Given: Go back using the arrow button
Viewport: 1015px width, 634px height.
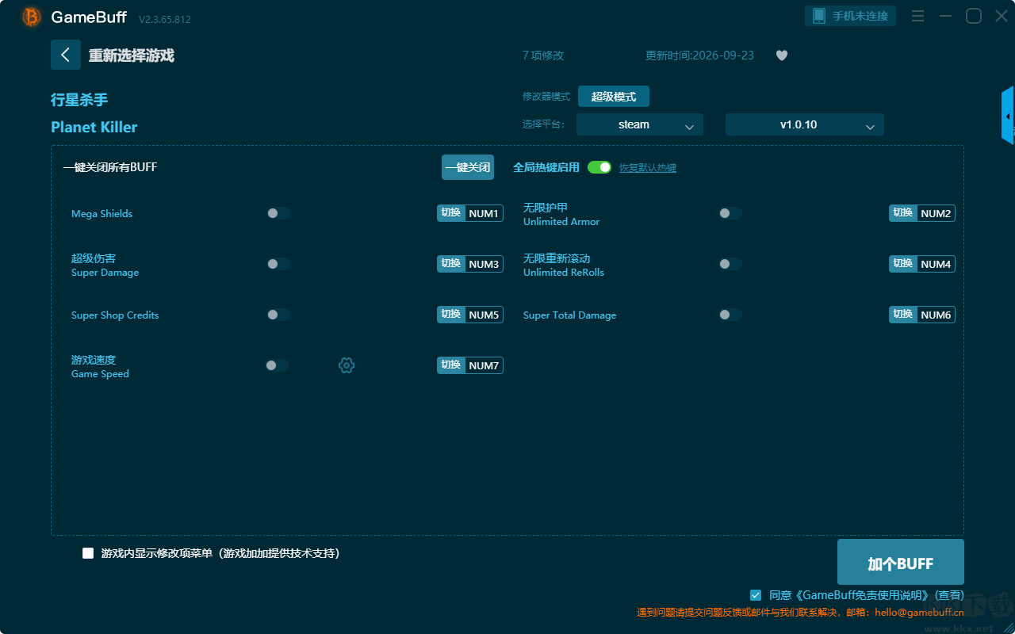Looking at the screenshot, I should [66, 55].
